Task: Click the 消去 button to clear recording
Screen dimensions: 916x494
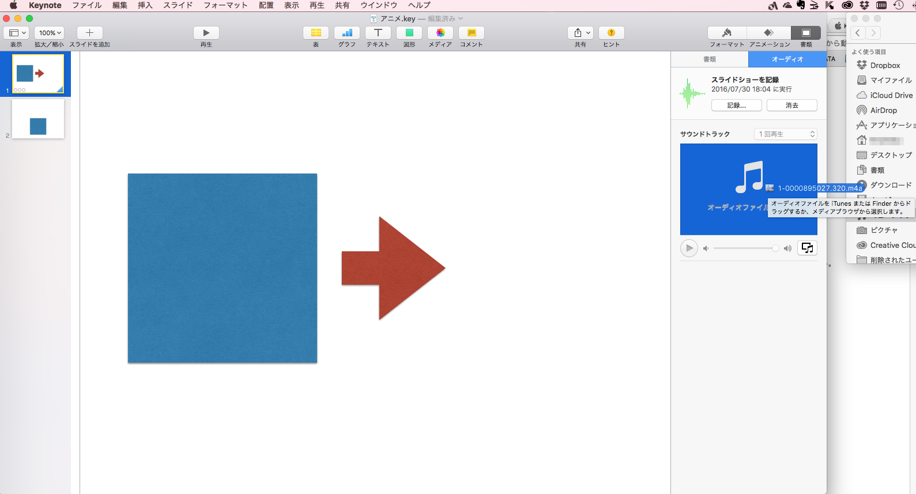Action: (791, 105)
